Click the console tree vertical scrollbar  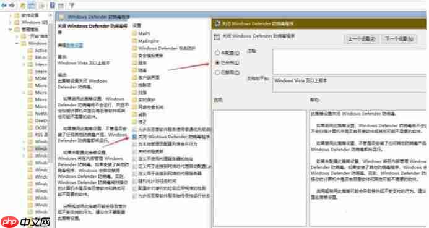[x=50, y=93]
